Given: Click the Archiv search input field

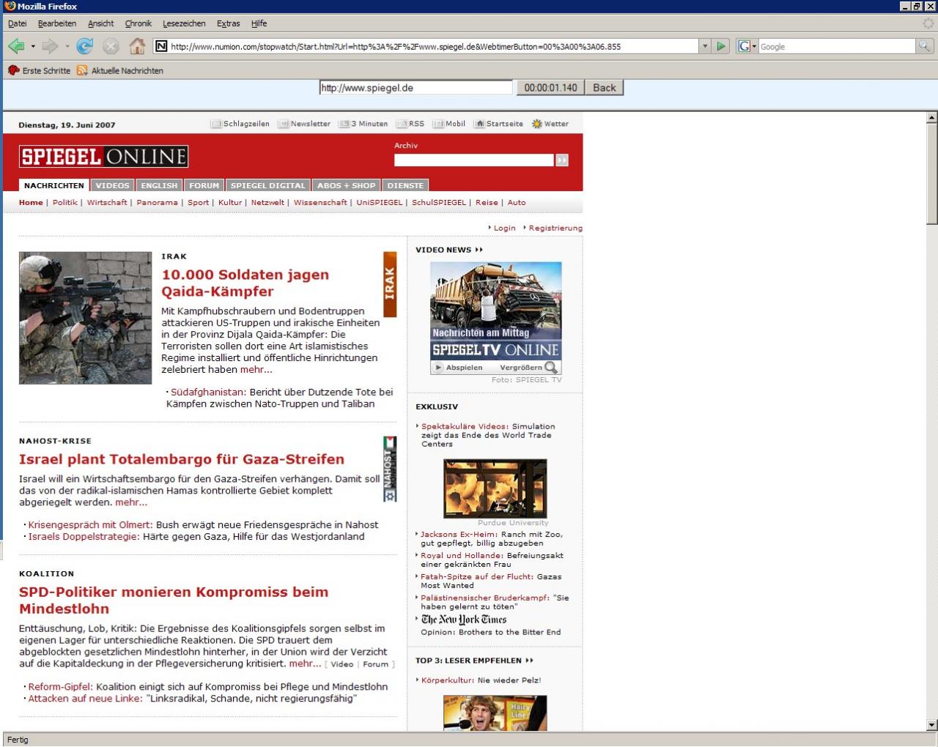Looking at the screenshot, I should pyautogui.click(x=474, y=160).
